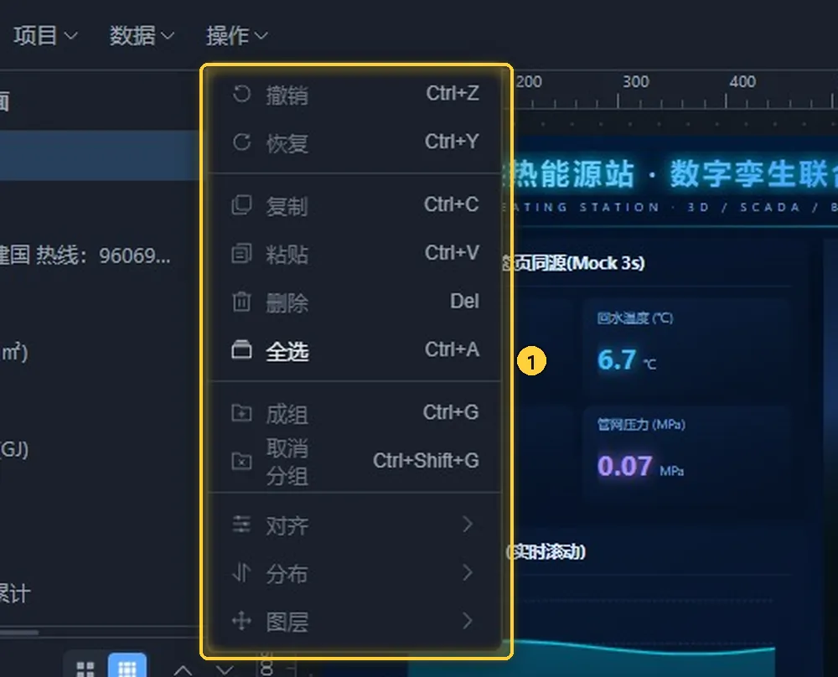Click the paste icon beside 粘贴

click(x=241, y=253)
